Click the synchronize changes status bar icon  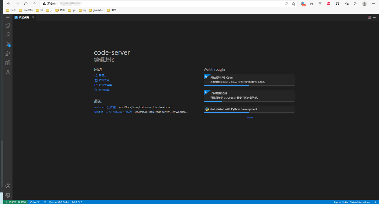coord(45,202)
